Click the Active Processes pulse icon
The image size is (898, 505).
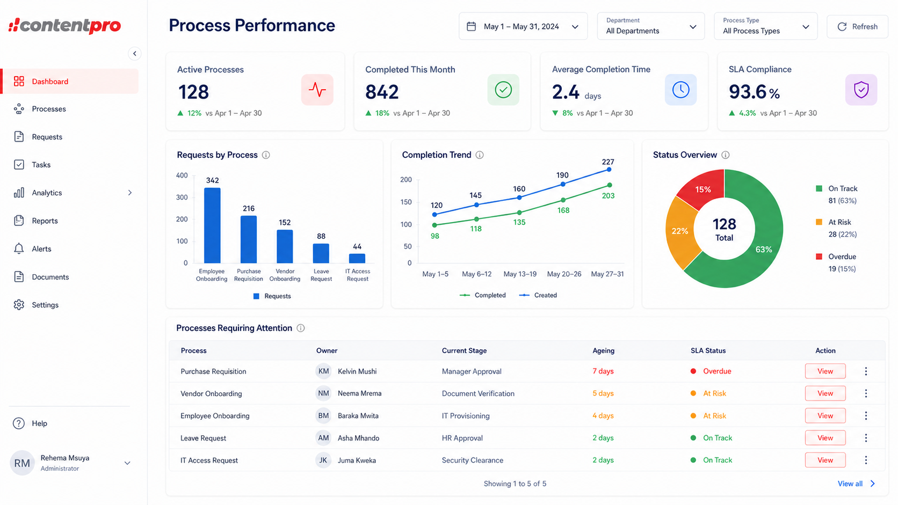pyautogui.click(x=317, y=90)
